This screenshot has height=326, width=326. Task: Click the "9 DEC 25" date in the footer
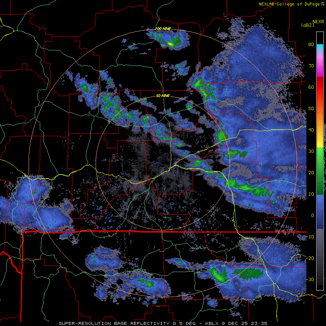[x=235, y=323]
